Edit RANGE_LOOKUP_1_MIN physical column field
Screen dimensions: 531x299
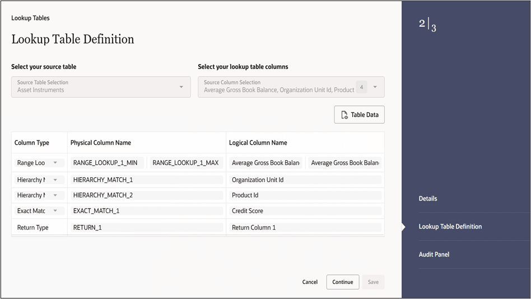pos(107,163)
